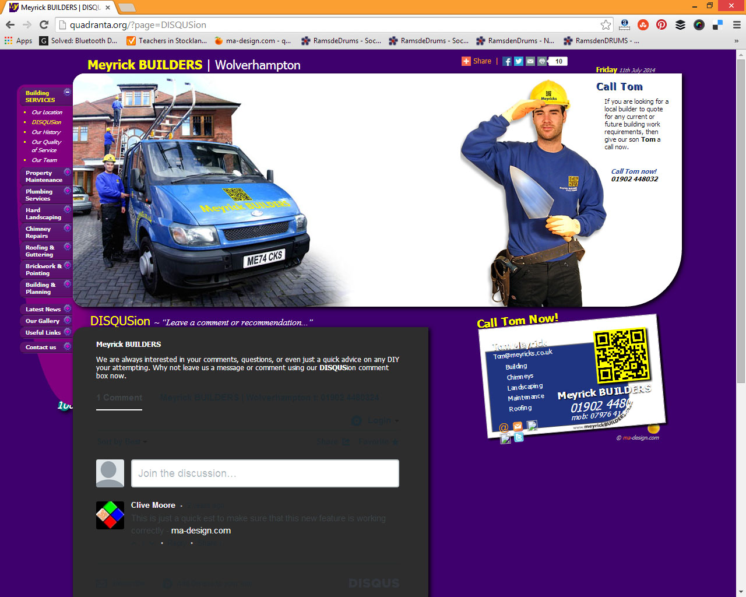The image size is (746, 597).
Task: Go to Contact us page
Action: pos(41,347)
